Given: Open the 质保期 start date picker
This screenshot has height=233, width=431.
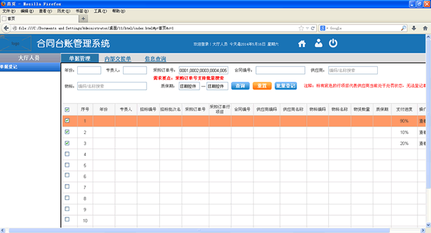Looking at the screenshot, I should 189,86.
